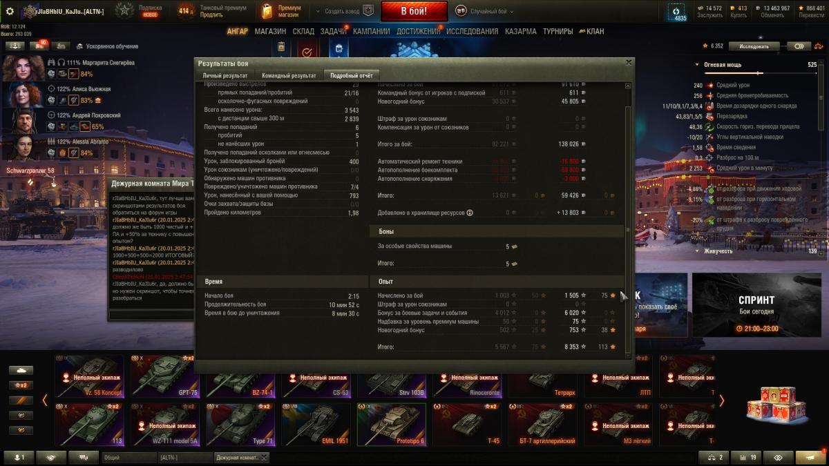Open the ТУРНИРЫ menu

coord(558,31)
